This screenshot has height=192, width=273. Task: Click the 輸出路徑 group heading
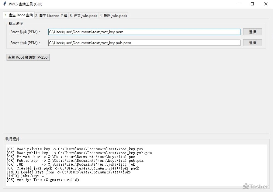16,24
